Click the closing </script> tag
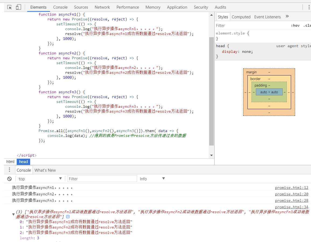Viewport: 311px width, 242px height. pos(27,155)
